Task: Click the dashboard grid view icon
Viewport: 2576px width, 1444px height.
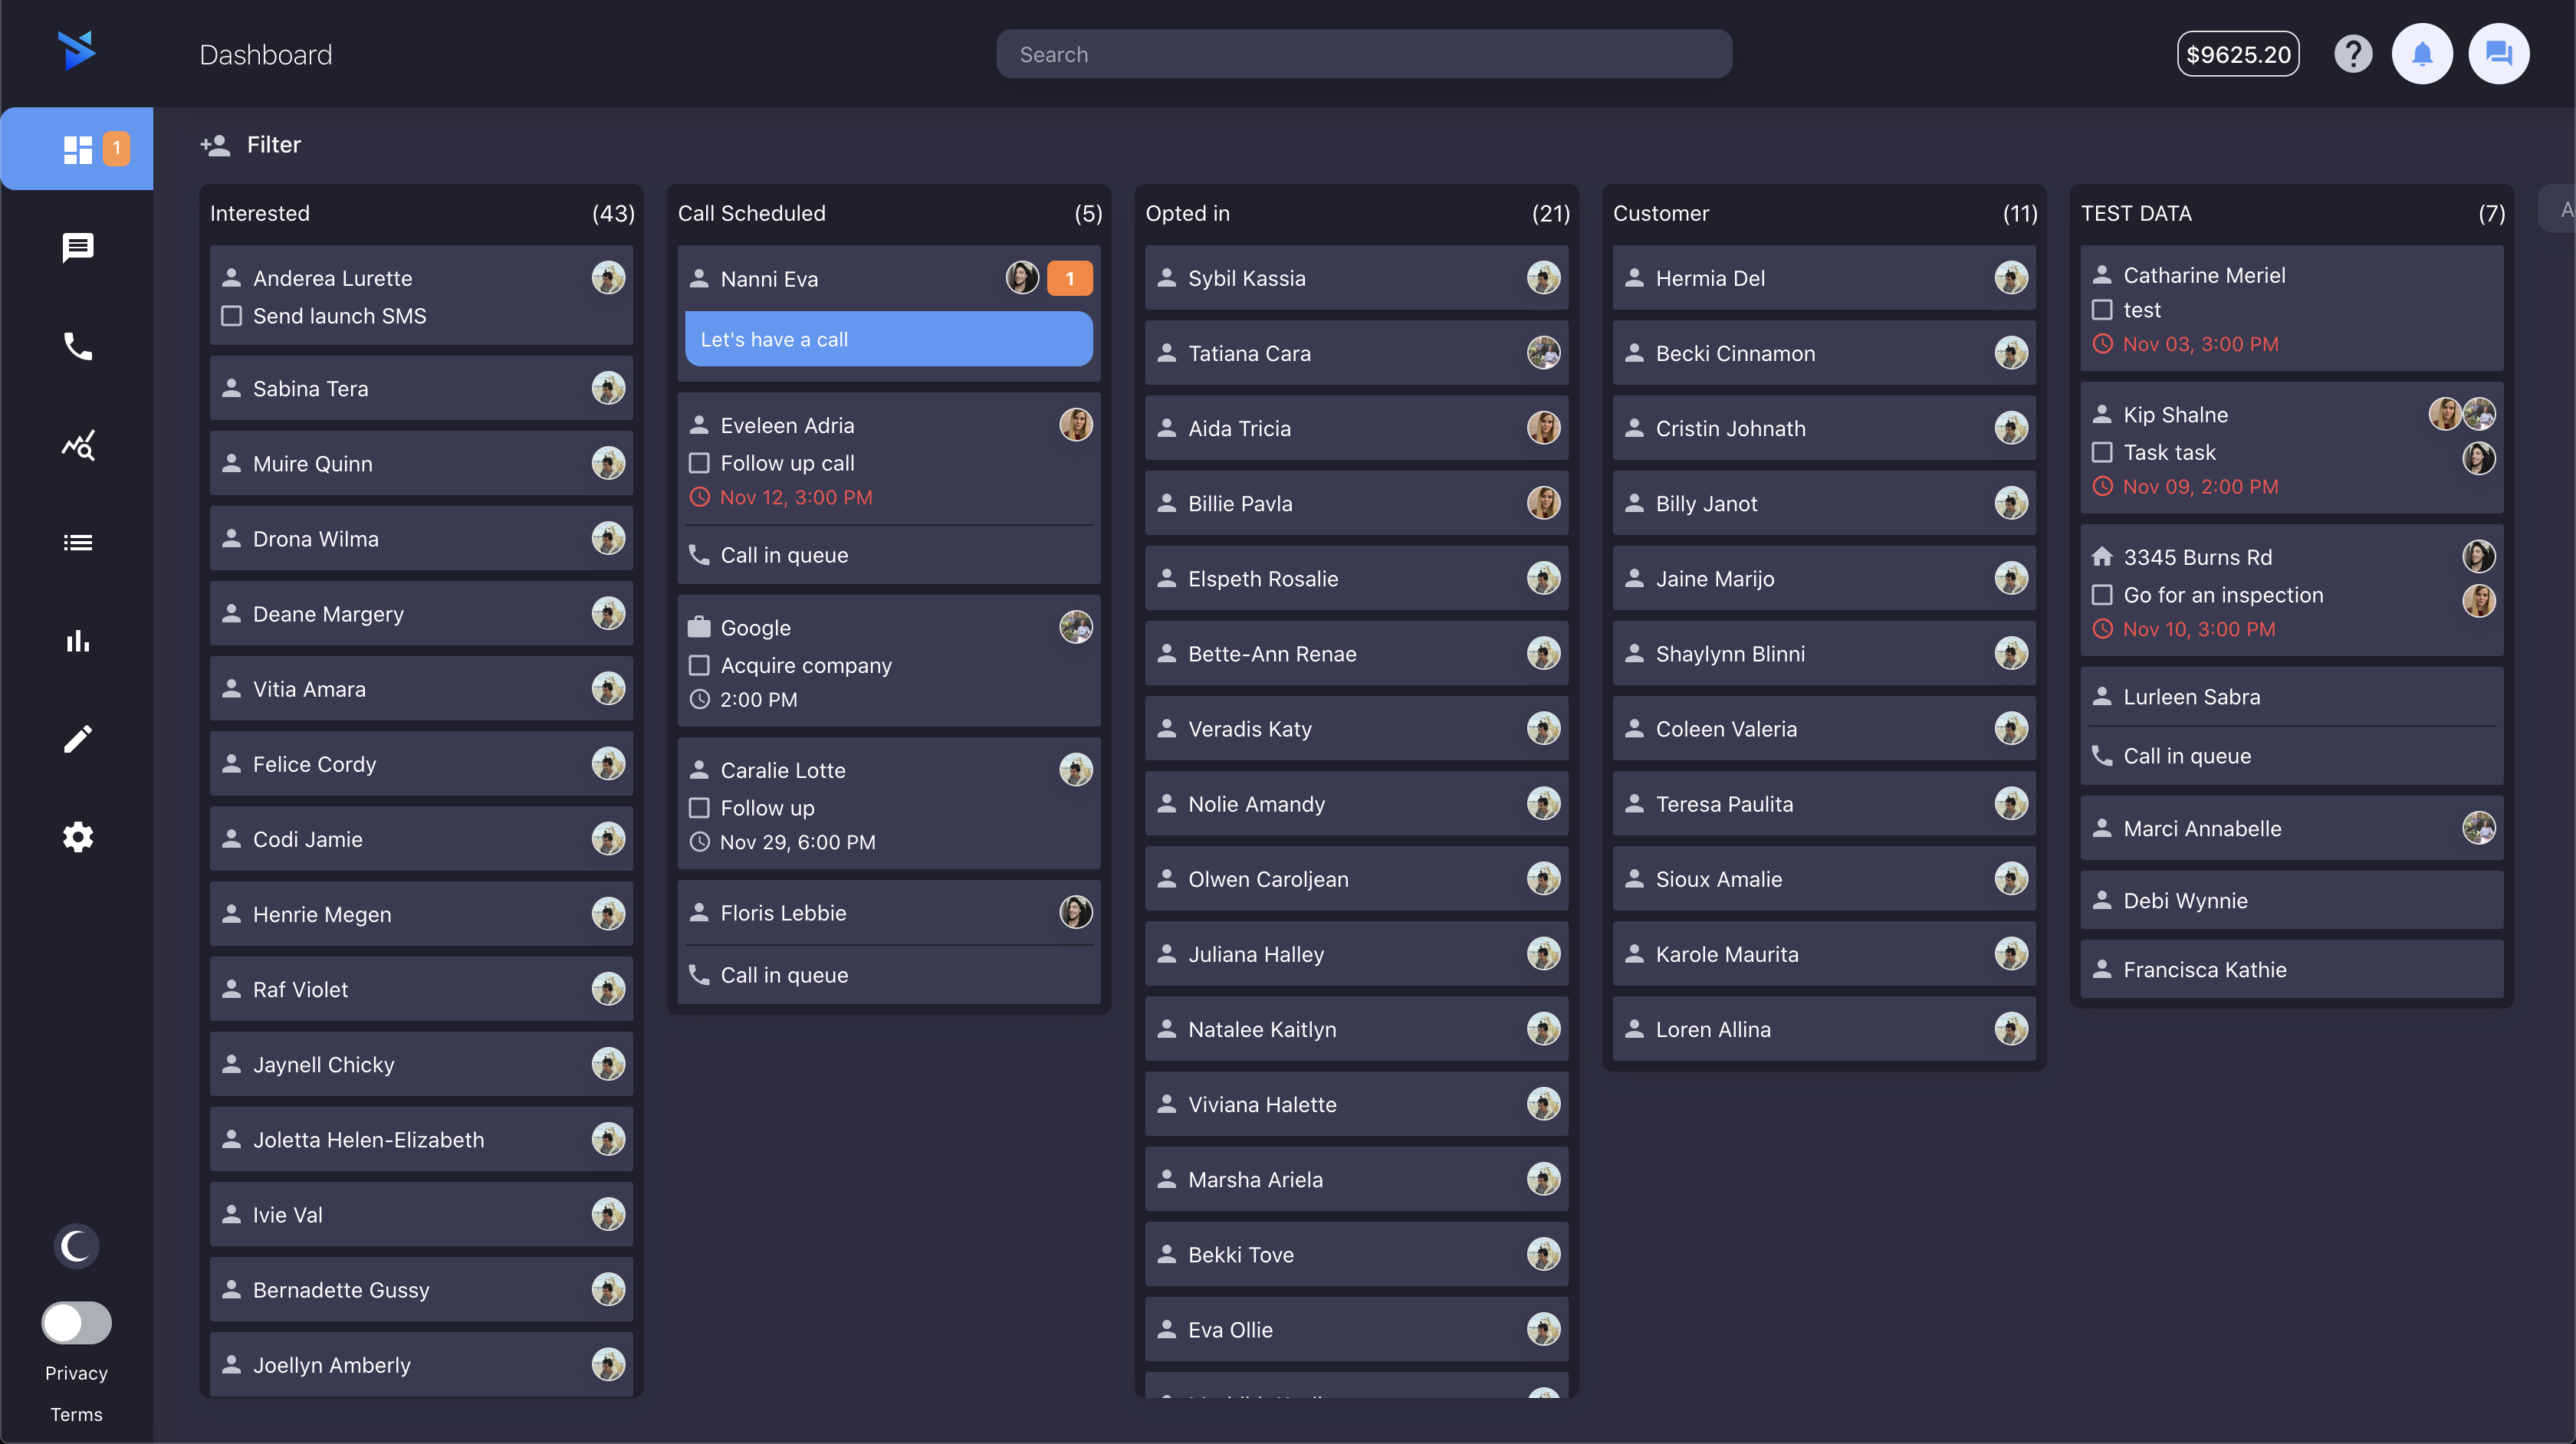Action: coord(78,147)
